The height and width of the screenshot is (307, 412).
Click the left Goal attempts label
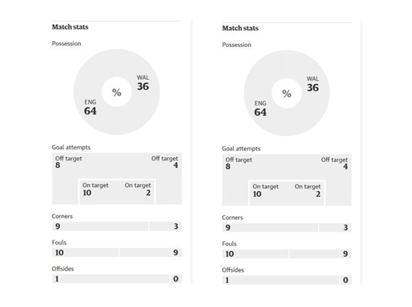point(71,147)
